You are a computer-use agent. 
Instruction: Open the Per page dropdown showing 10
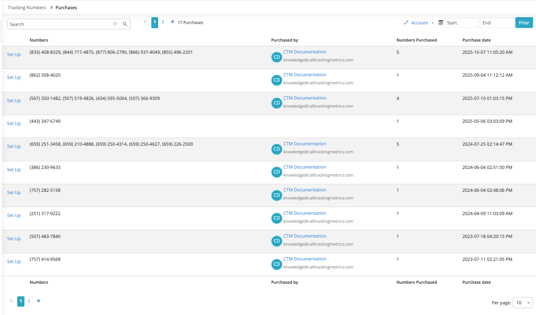point(523,302)
